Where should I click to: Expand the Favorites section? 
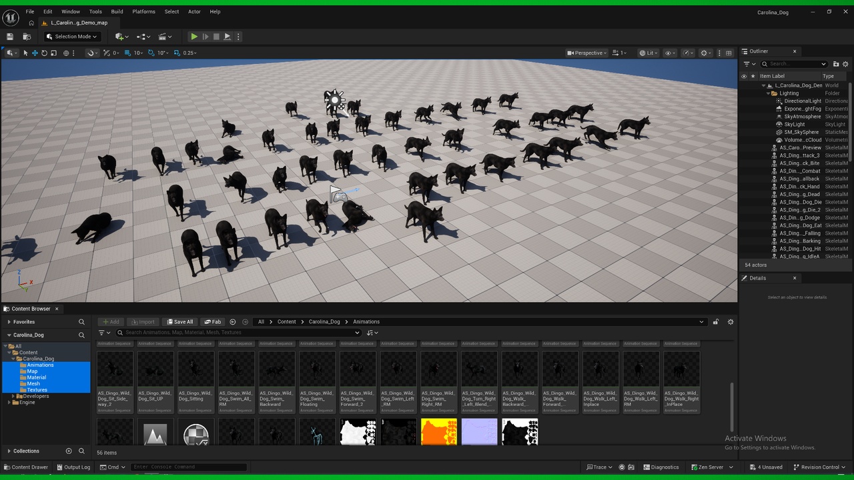[9, 322]
